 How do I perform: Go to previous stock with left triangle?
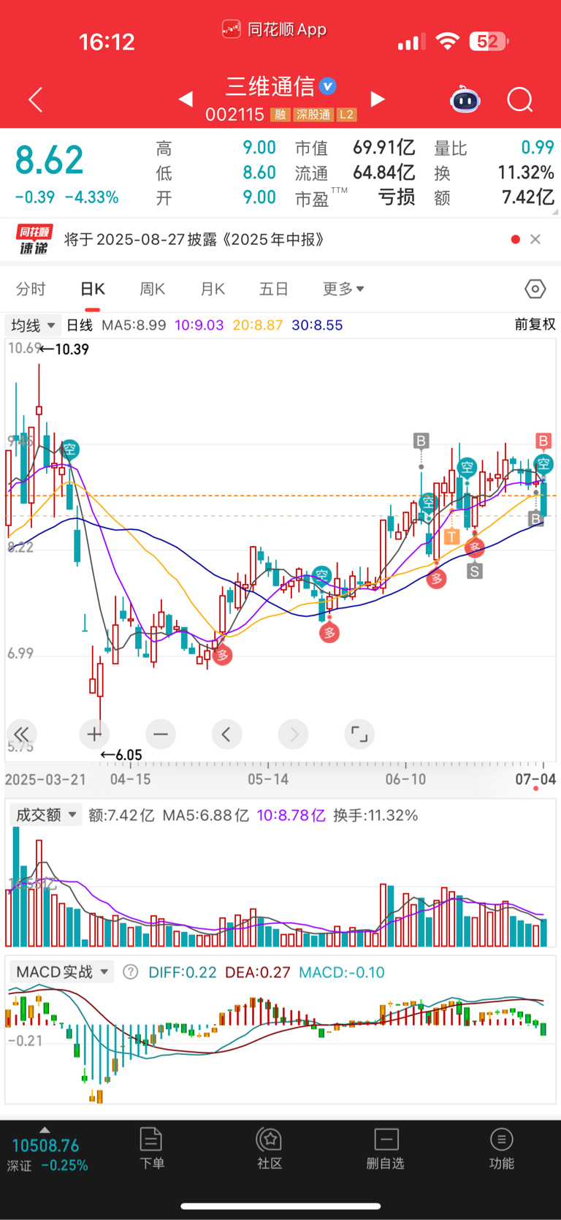tap(186, 99)
